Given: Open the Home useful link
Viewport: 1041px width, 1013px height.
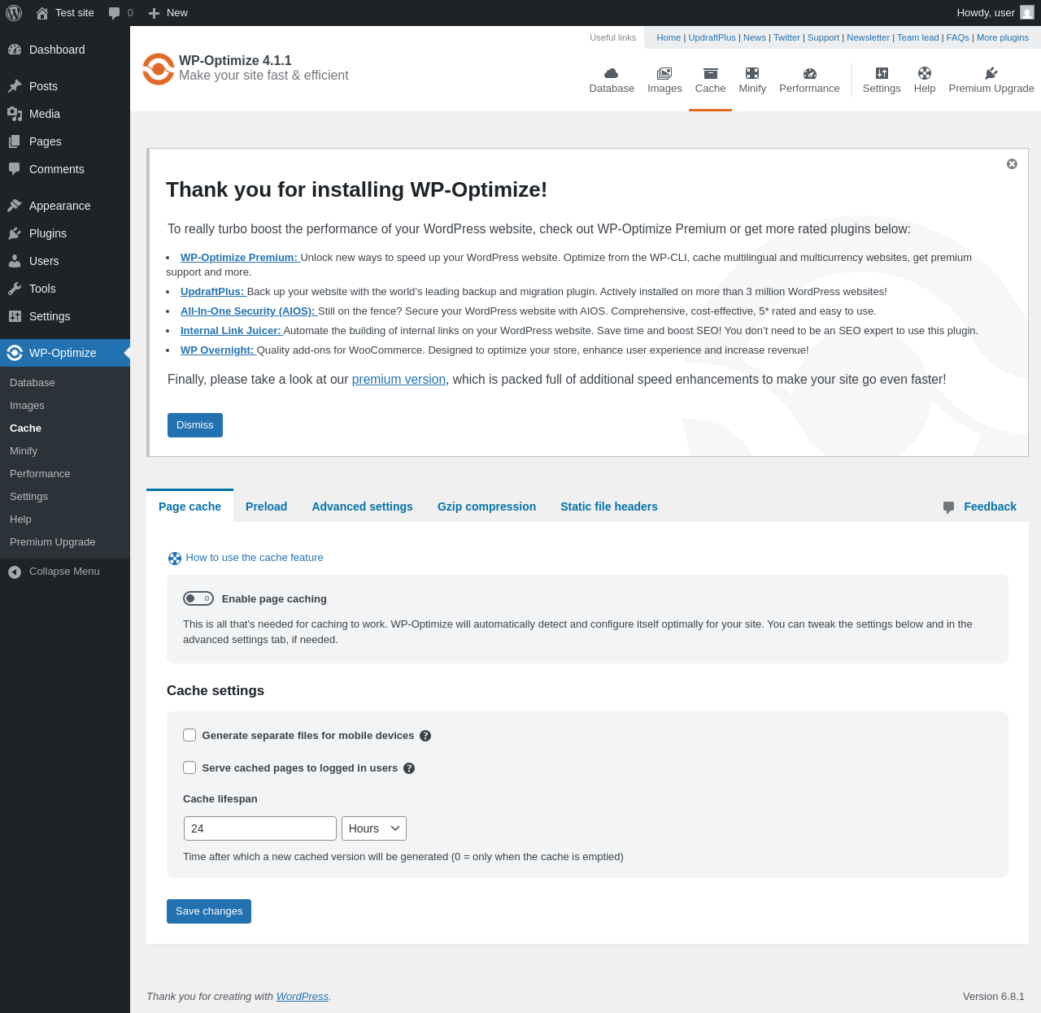Looking at the screenshot, I should pyautogui.click(x=669, y=37).
